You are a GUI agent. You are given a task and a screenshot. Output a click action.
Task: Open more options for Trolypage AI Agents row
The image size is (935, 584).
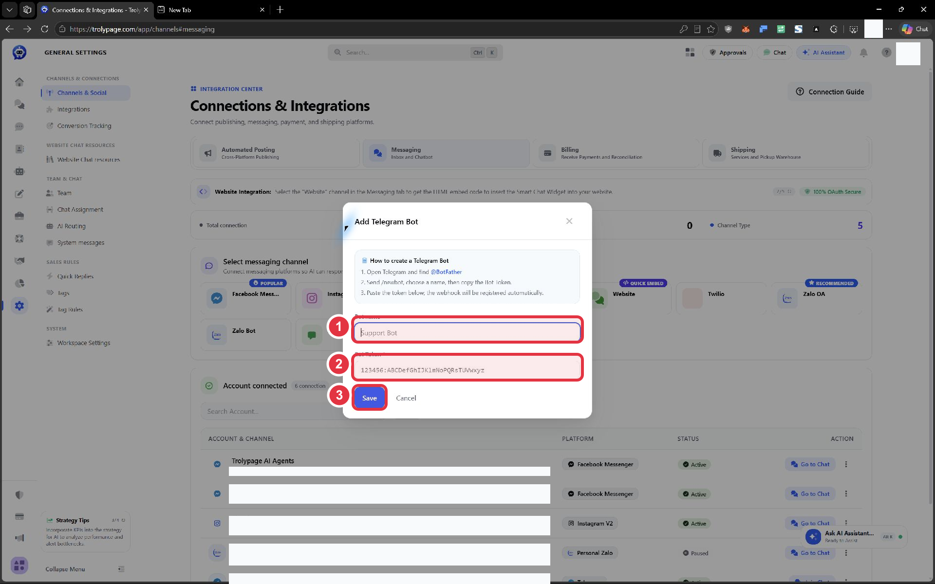click(x=846, y=464)
